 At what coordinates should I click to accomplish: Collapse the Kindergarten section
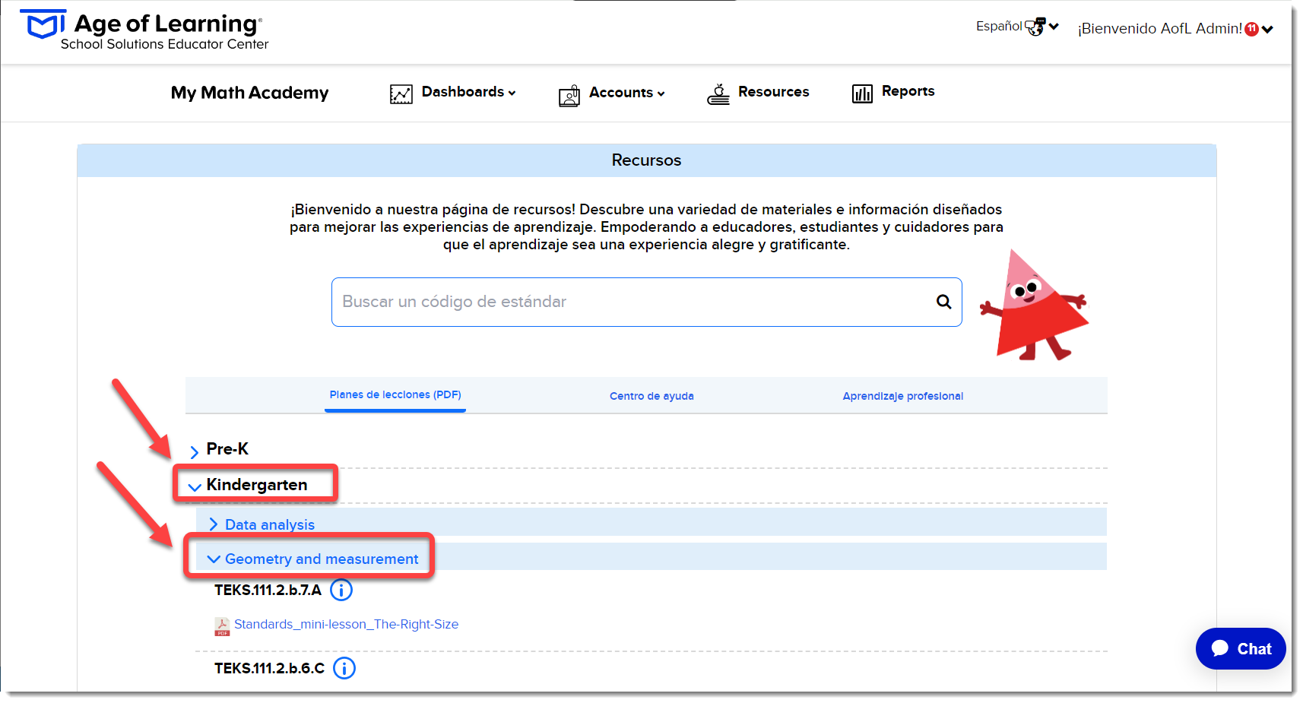pos(248,485)
